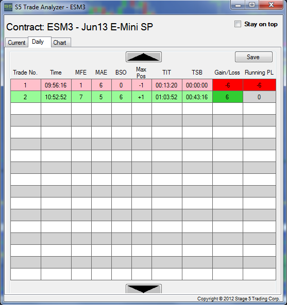Screen dimensions: 287x305
Task: Click the TIT column header
Action: [166, 73]
